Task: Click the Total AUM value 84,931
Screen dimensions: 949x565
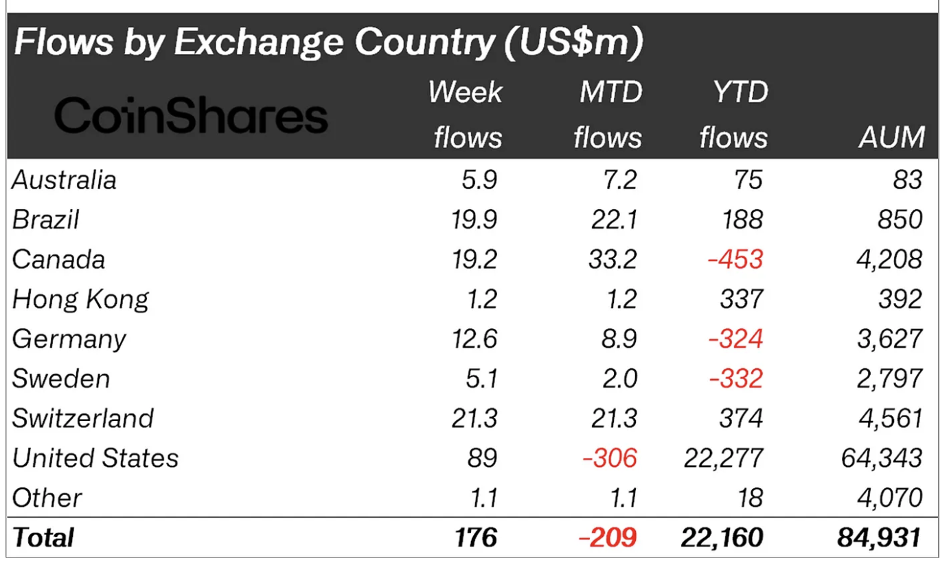Action: coord(880,538)
